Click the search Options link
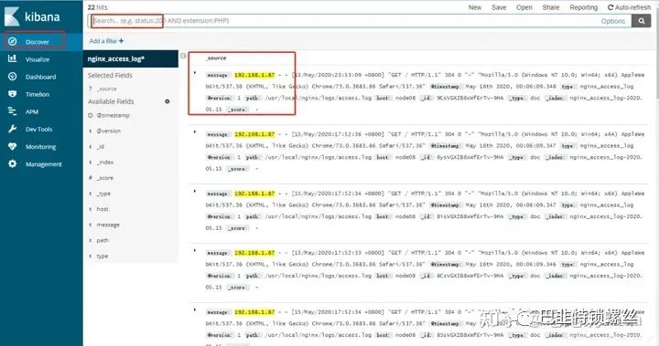659x346 pixels. (x=612, y=21)
